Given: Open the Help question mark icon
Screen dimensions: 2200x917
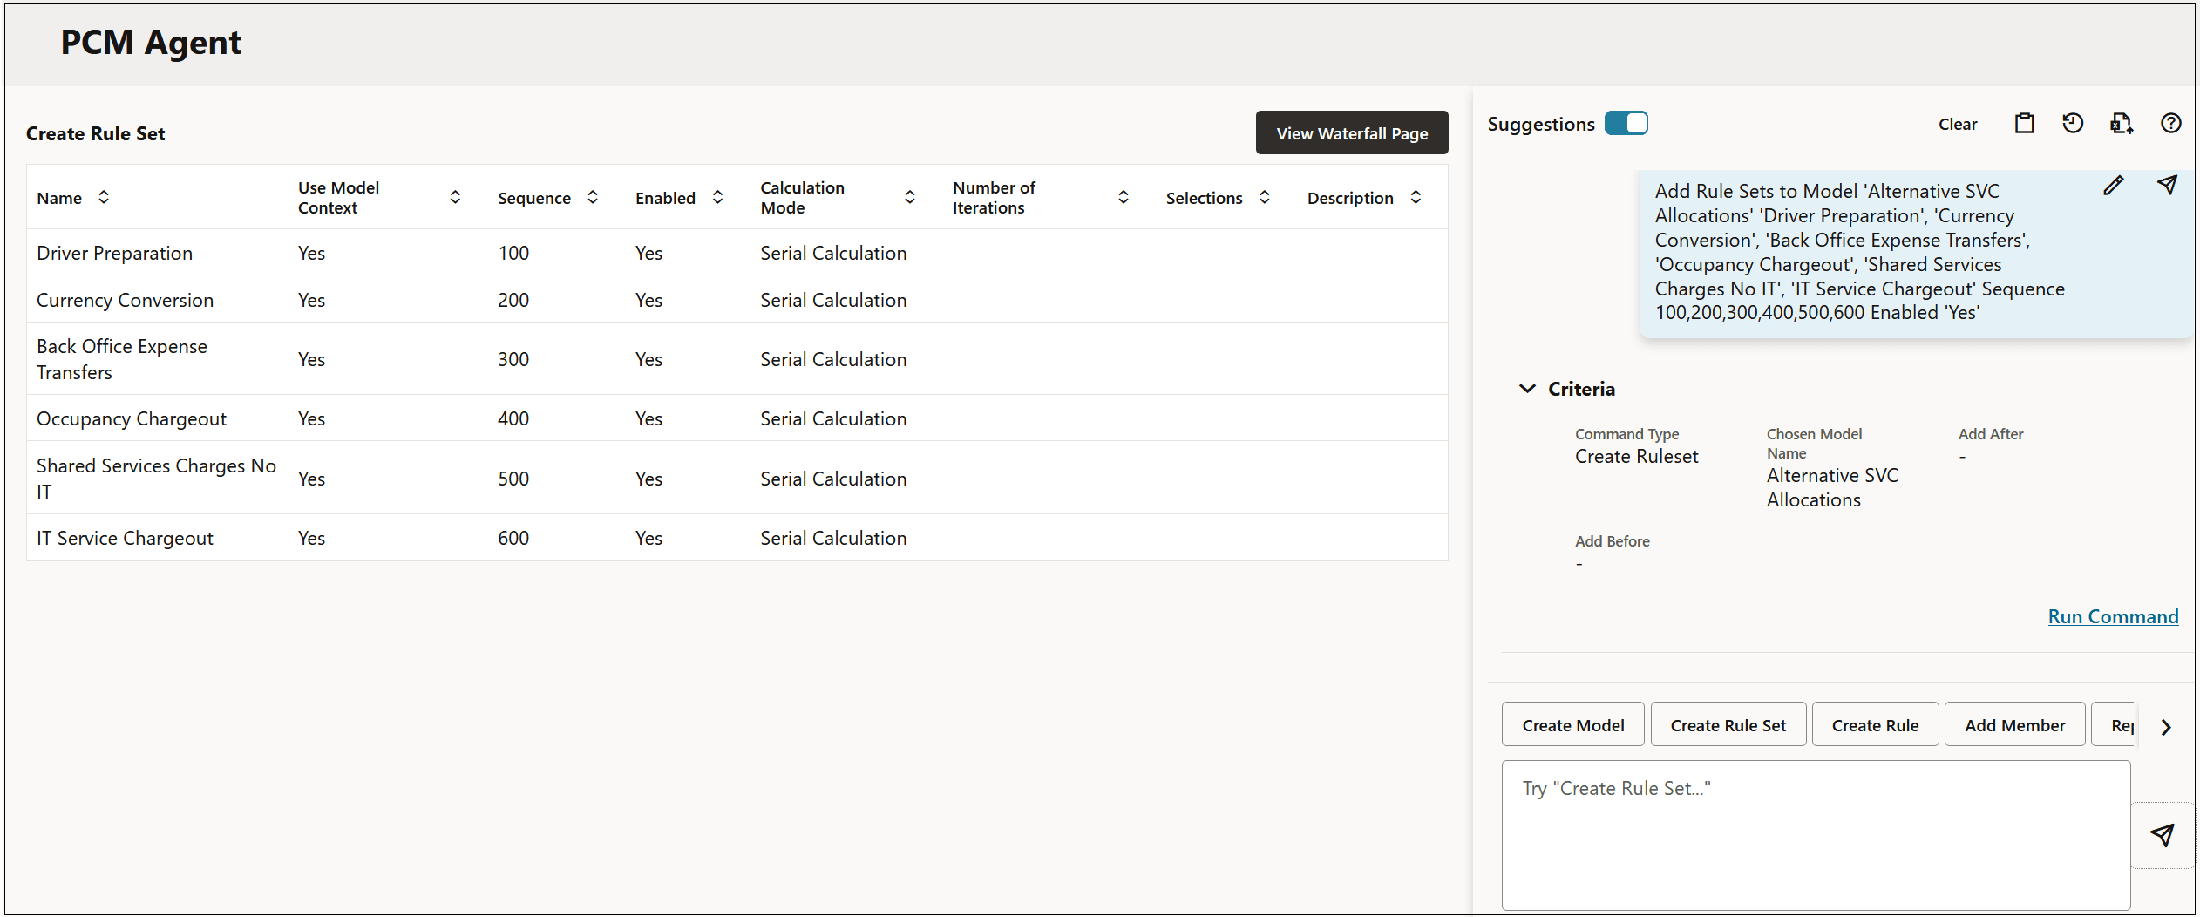Looking at the screenshot, I should [2171, 123].
